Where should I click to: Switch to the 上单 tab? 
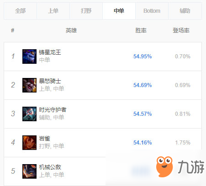(53, 11)
